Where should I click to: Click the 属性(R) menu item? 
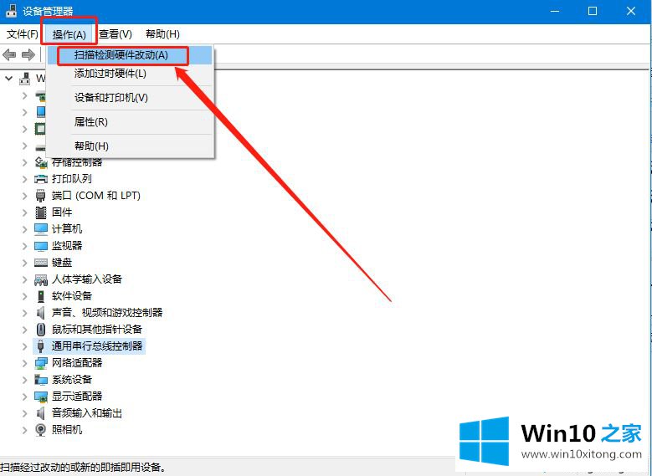click(x=90, y=122)
